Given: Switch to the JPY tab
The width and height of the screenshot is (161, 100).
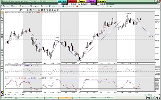Looking at the screenshot, I should click(x=79, y=98).
